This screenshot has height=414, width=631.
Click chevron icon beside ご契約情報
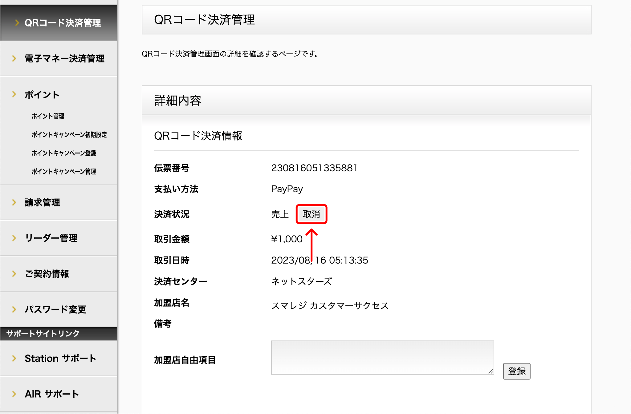(14, 273)
